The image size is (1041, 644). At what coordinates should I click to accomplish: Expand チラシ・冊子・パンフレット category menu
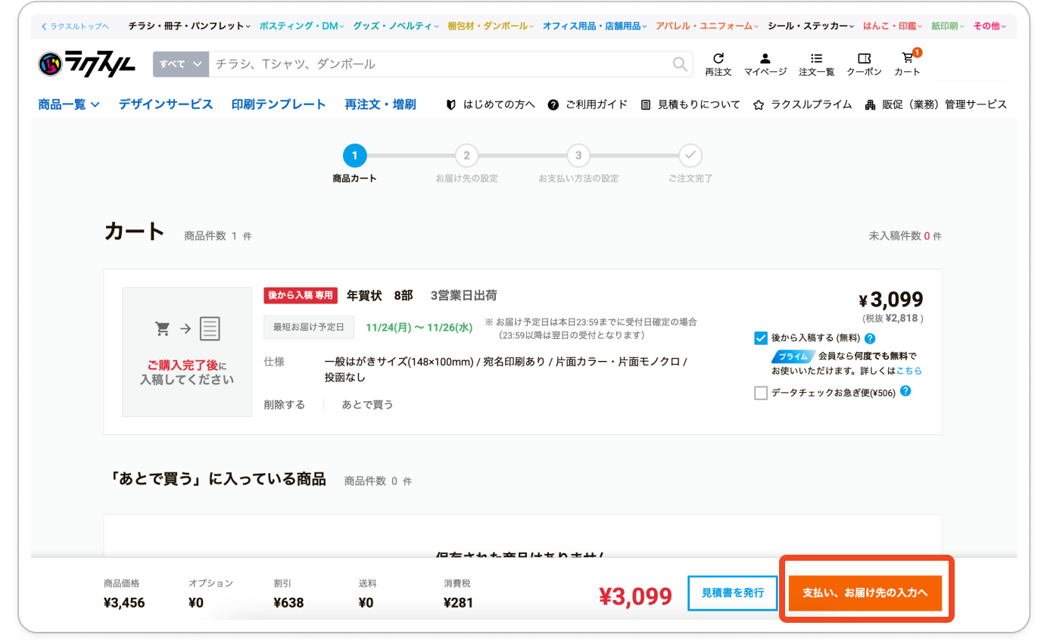(189, 26)
